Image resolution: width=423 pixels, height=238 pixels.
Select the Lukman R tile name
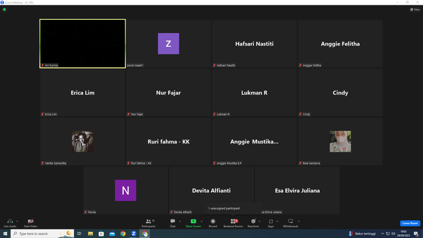pyautogui.click(x=254, y=93)
